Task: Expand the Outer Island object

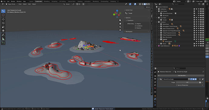Action: 161,42
